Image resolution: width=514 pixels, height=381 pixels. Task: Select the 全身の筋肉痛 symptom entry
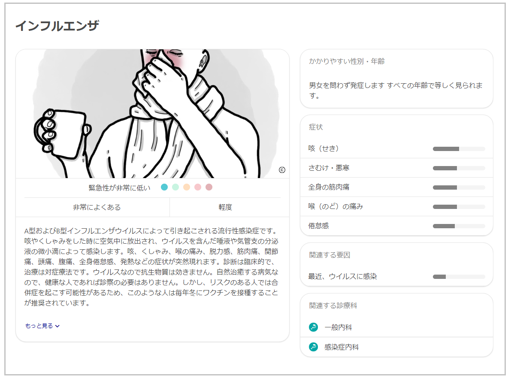click(396, 187)
